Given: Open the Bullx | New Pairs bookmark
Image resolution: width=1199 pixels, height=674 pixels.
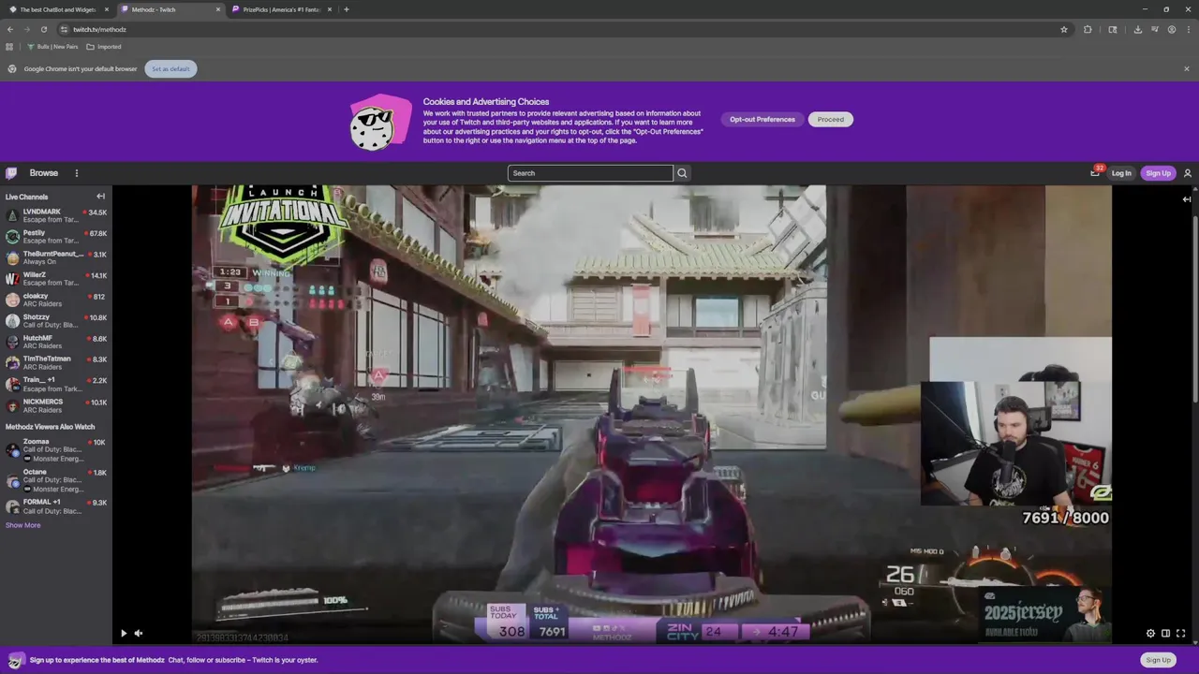Looking at the screenshot, I should [52, 47].
